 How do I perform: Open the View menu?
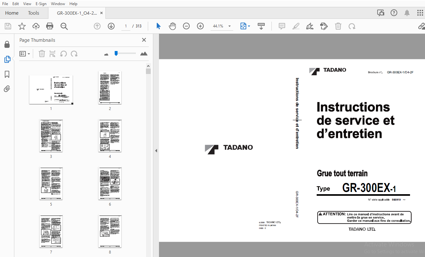coord(27,4)
